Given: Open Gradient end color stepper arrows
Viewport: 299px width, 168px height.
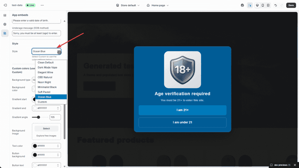Looking at the screenshot, I should 58,108.
